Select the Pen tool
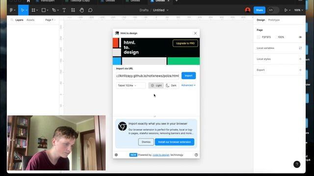The height and width of the screenshot is (176, 314). point(54,10)
